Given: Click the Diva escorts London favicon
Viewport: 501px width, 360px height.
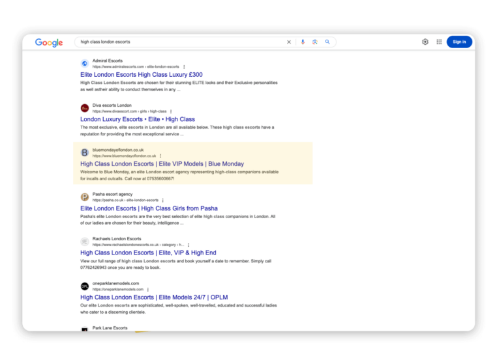Looking at the screenshot, I should pyautogui.click(x=85, y=108).
